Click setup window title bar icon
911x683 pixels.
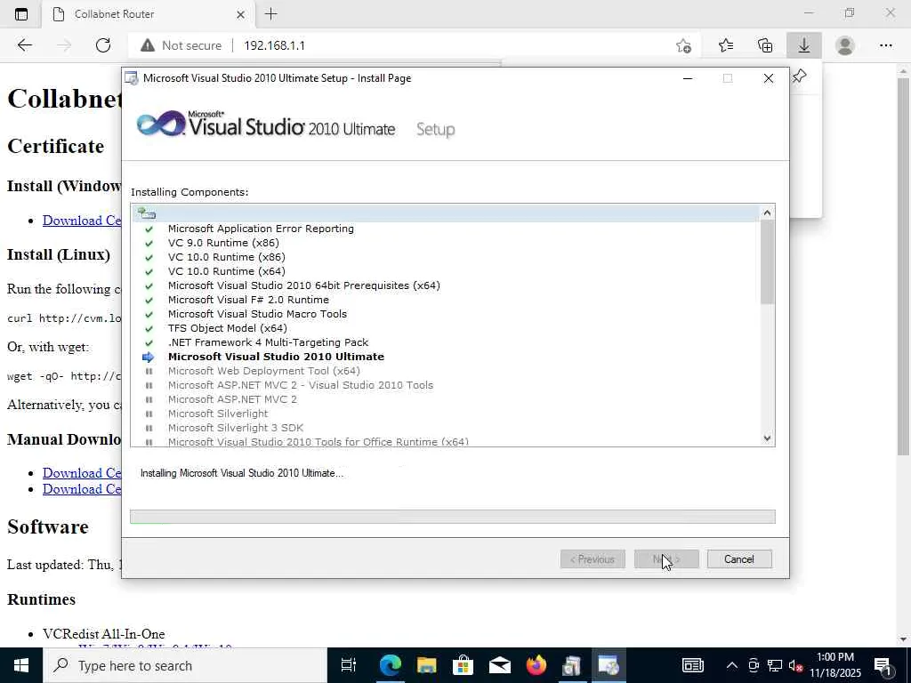[x=132, y=78]
